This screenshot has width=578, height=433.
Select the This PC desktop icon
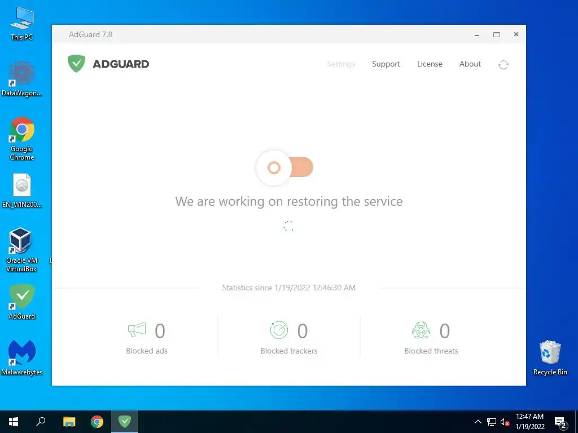coord(22,24)
